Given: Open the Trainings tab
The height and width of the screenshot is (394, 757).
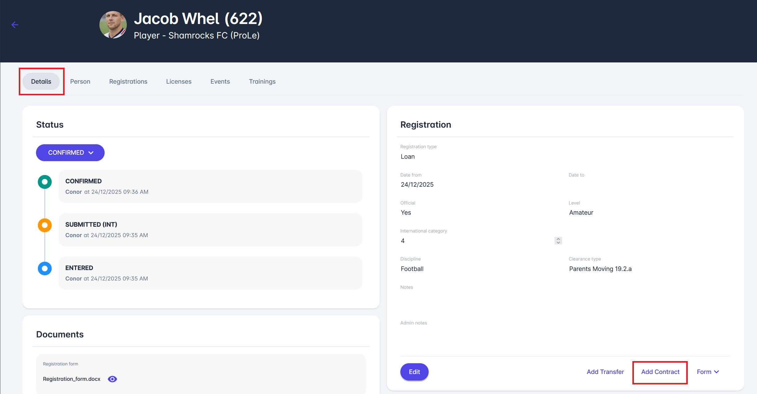Looking at the screenshot, I should pyautogui.click(x=262, y=82).
